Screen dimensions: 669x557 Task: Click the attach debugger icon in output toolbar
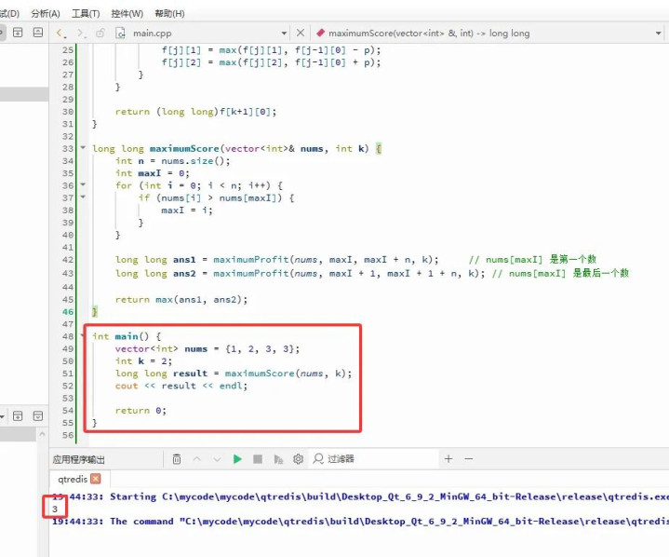[x=278, y=459]
